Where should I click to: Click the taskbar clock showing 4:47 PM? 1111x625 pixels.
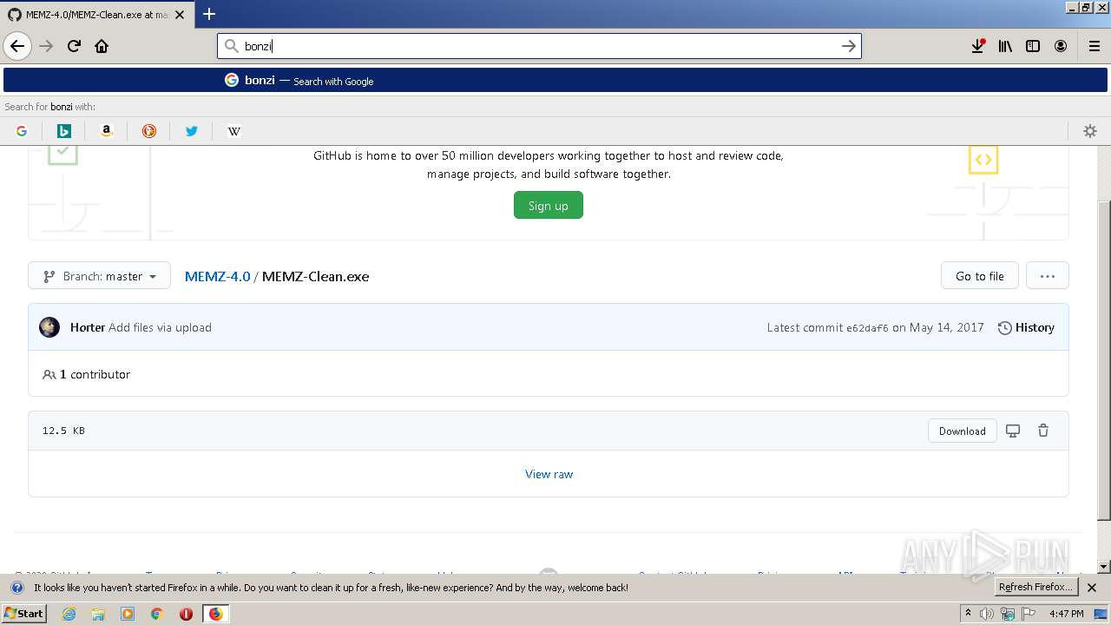[1066, 614]
